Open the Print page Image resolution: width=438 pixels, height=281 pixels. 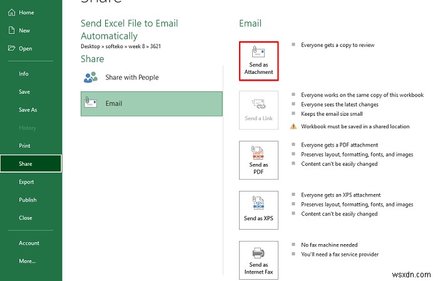pos(24,146)
